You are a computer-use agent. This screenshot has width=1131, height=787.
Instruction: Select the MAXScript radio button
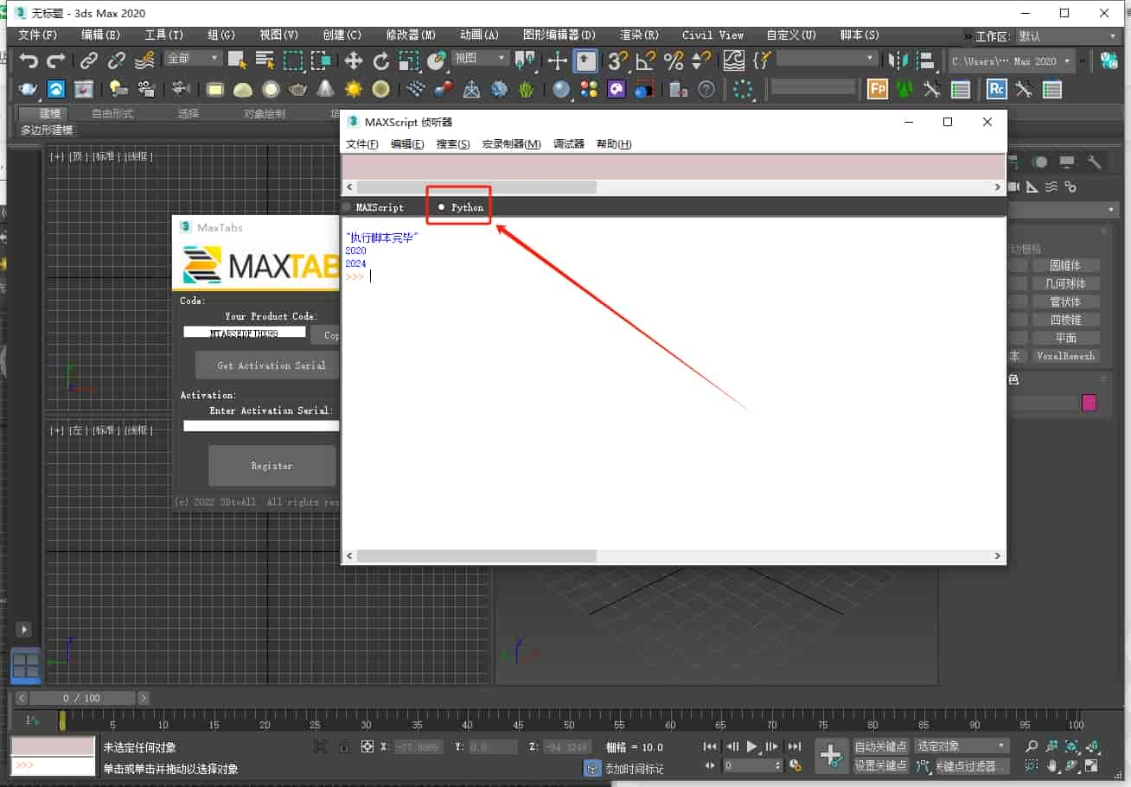tap(374, 207)
